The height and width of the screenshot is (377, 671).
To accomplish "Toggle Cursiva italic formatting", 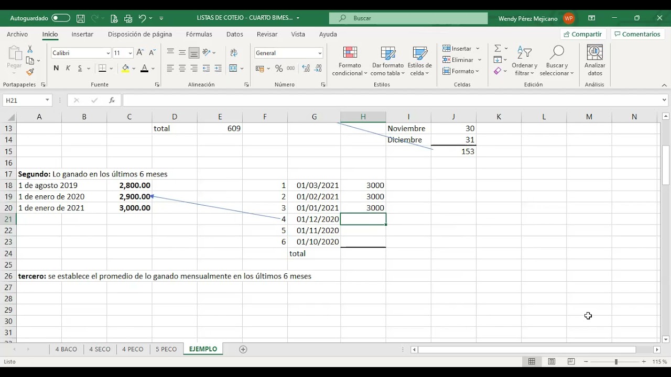I will tap(68, 69).
